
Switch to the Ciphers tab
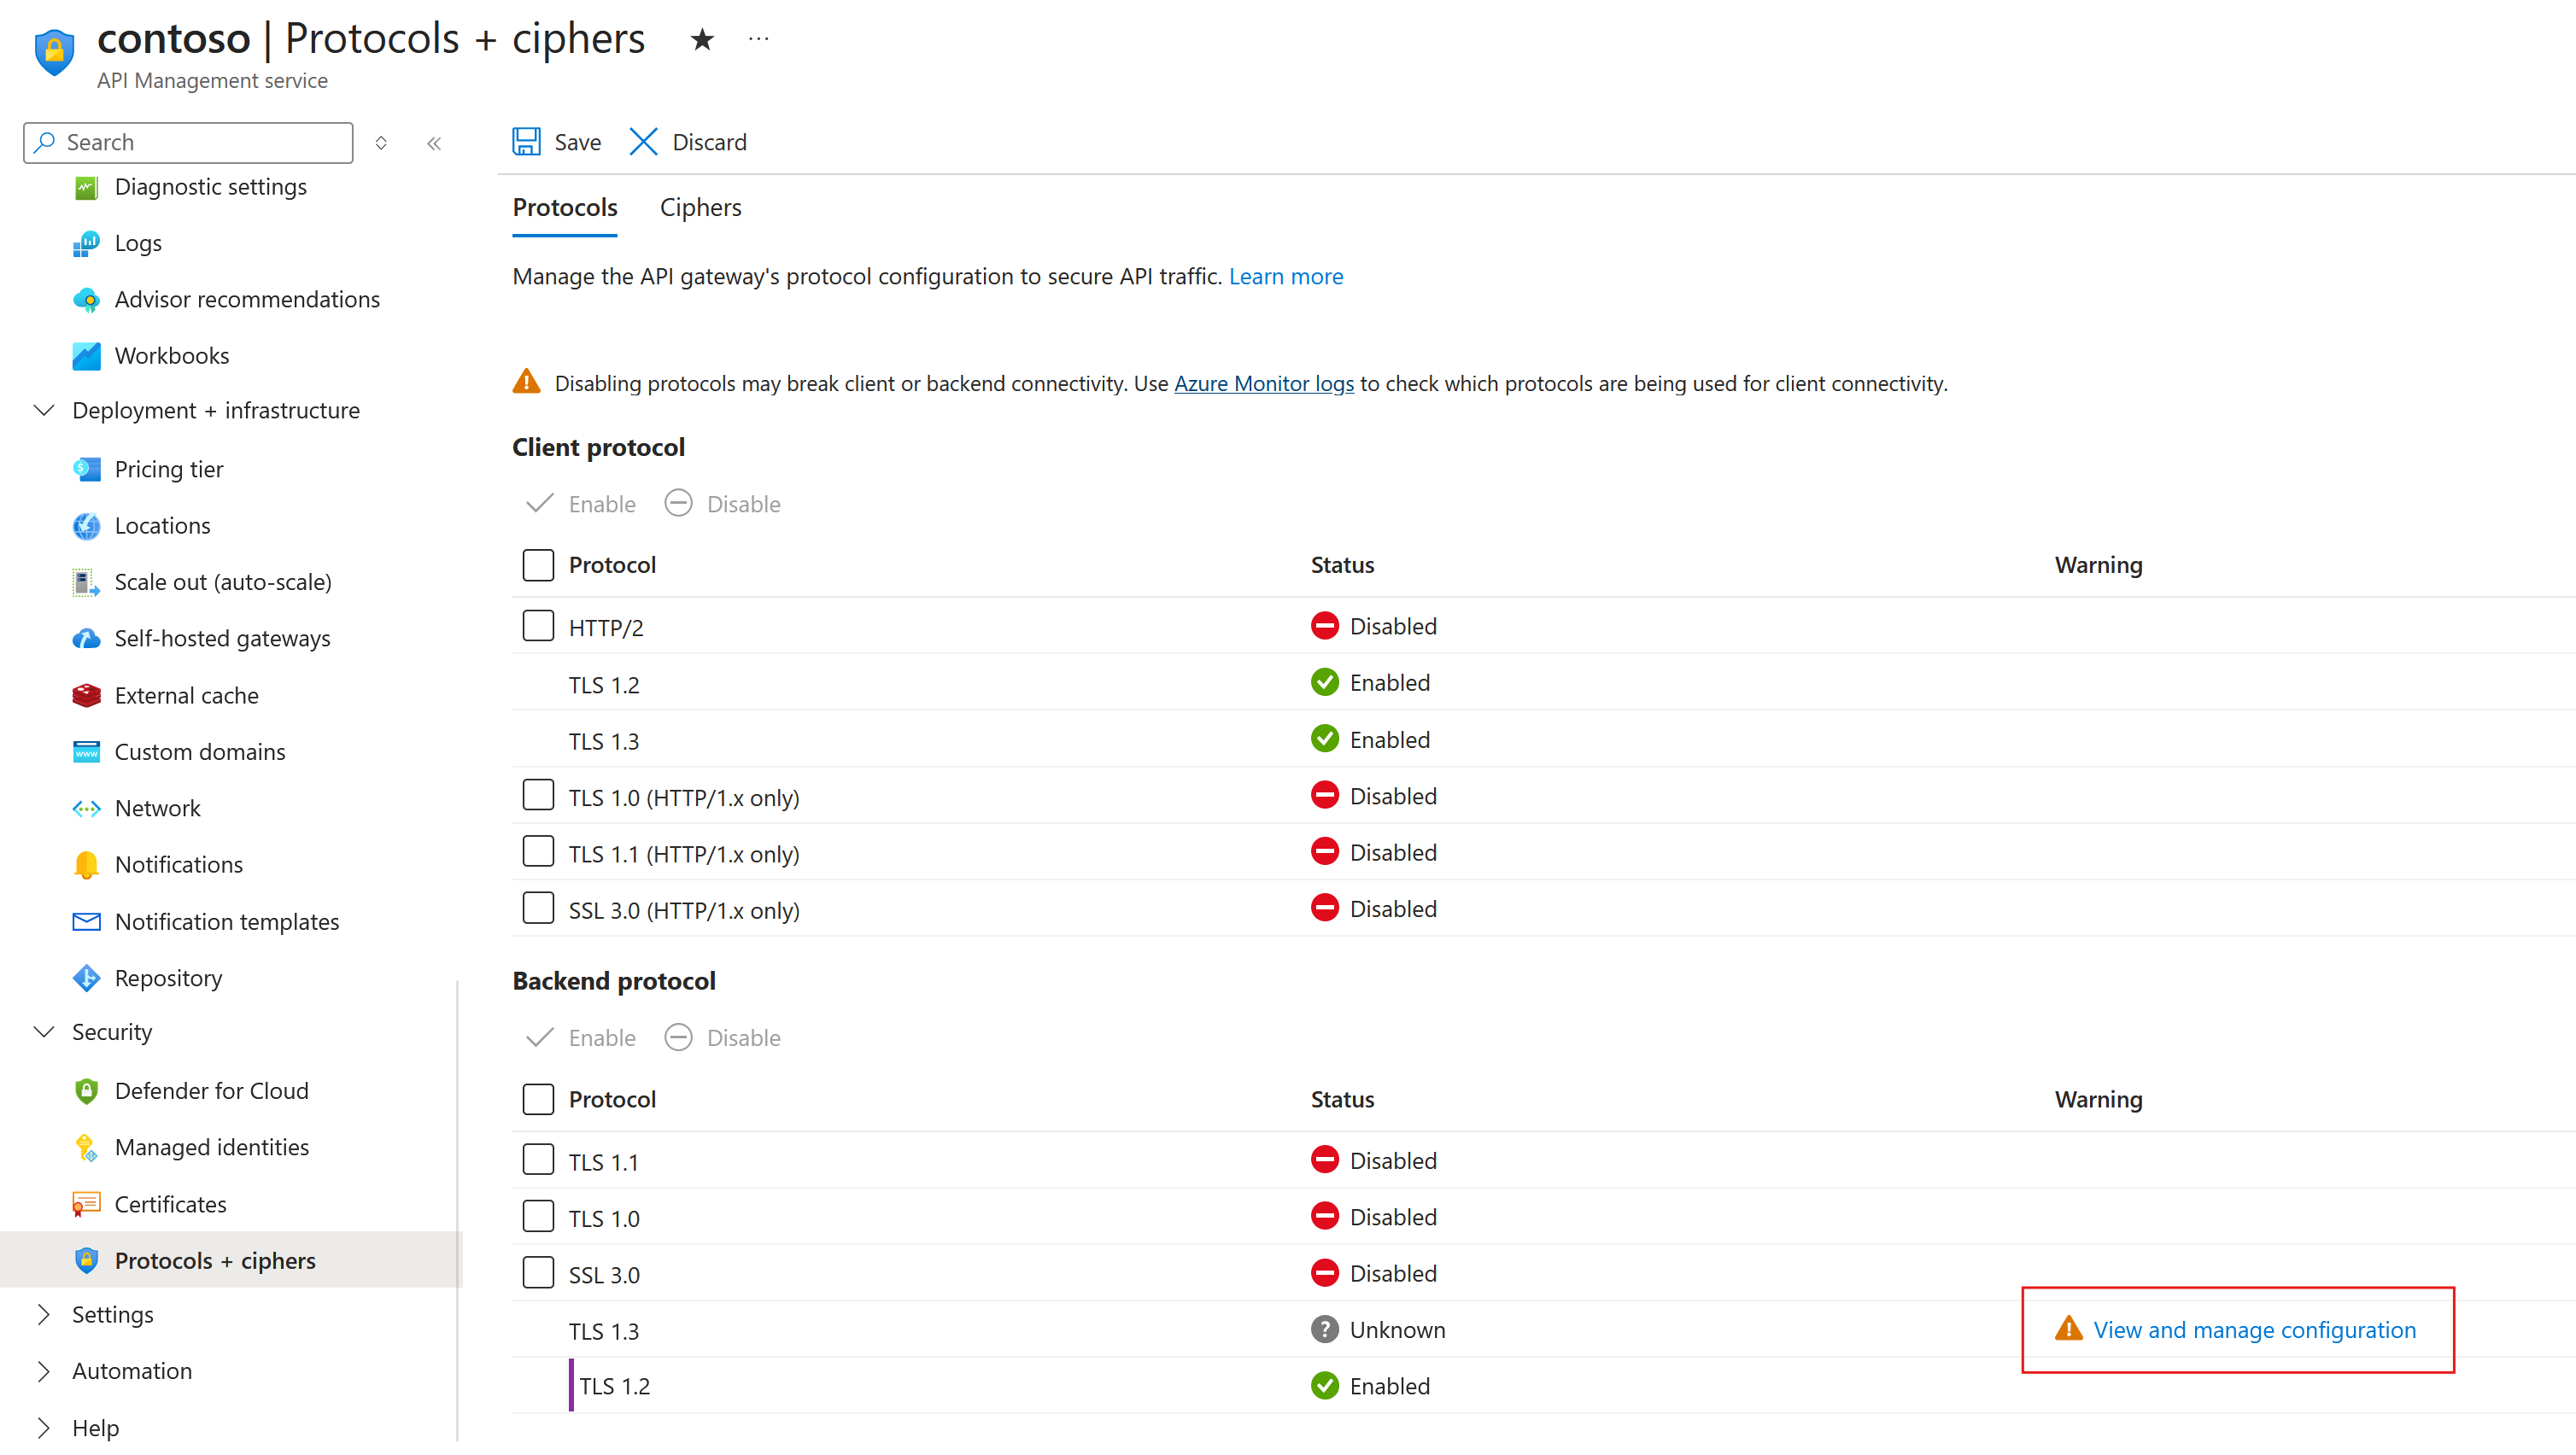(x=700, y=207)
